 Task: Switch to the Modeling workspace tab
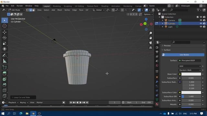click(57, 6)
